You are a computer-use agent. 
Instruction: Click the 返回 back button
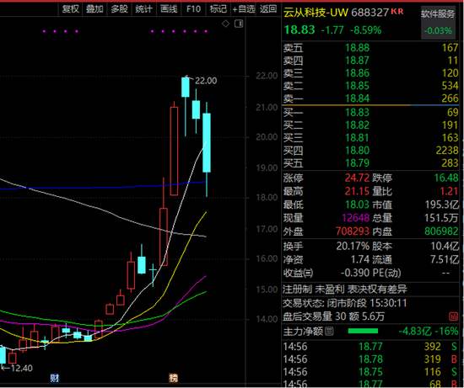(x=268, y=9)
